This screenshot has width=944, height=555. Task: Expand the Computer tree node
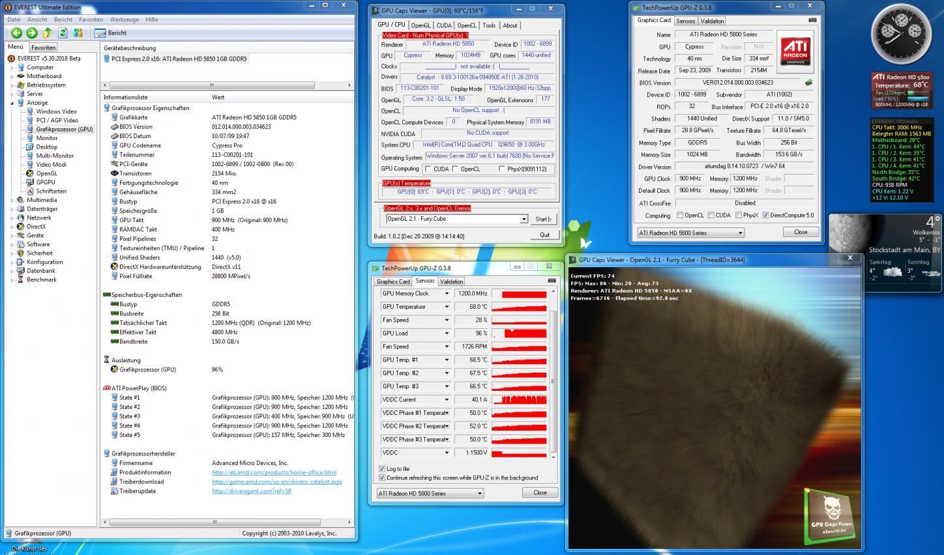pyautogui.click(x=12, y=67)
